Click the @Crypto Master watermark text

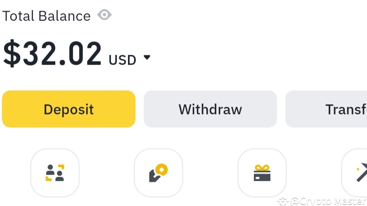(x=328, y=201)
